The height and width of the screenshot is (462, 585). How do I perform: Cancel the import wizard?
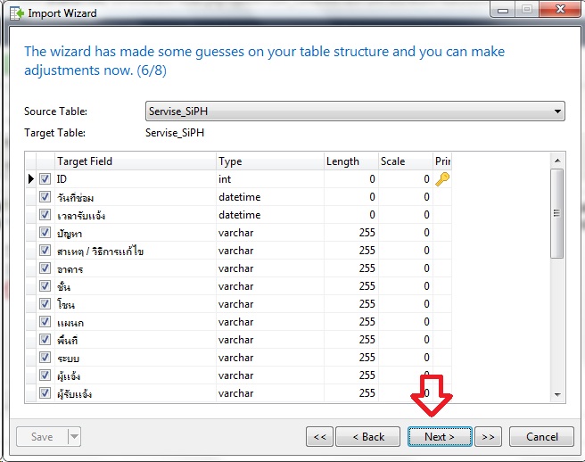(541, 437)
